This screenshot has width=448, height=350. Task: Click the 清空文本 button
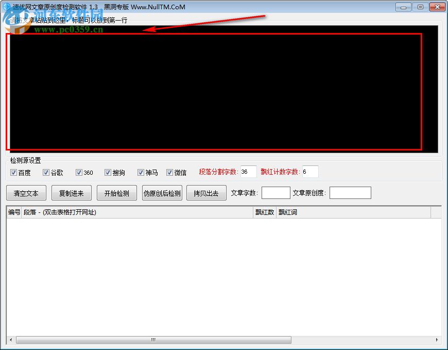(26, 193)
